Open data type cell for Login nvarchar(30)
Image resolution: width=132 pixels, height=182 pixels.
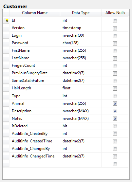point(81,35)
